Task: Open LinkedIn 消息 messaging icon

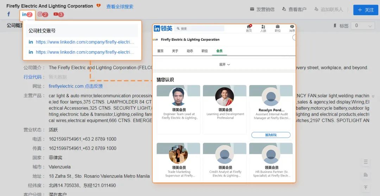Action: [x=292, y=28]
